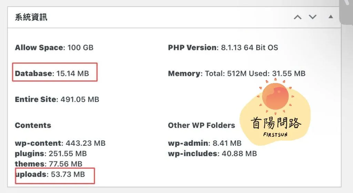This screenshot has height=193, width=353.
Task: Click the move up chevron arrow
Action: pyautogui.click(x=297, y=17)
